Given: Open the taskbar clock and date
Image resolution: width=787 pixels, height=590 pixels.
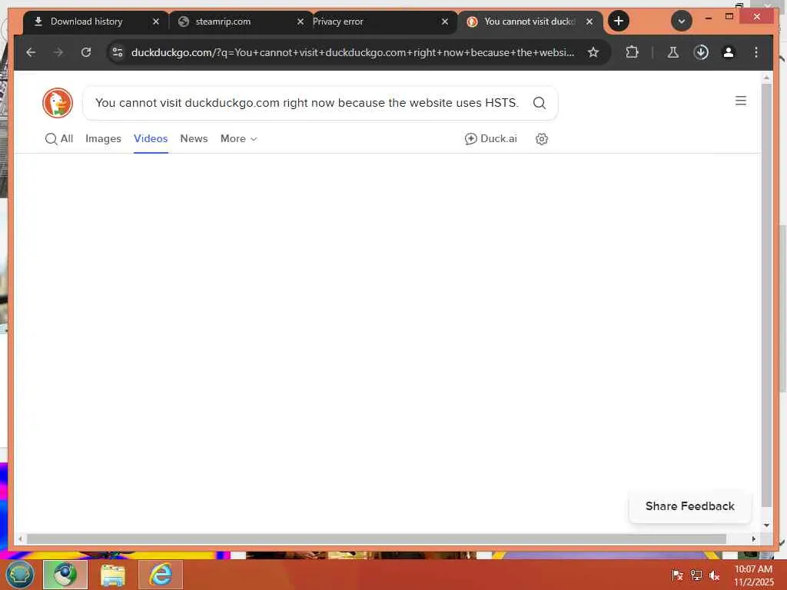Looking at the screenshot, I should click(x=753, y=575).
